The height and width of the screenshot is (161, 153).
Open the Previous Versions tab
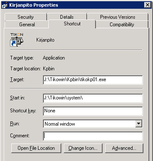118,17
